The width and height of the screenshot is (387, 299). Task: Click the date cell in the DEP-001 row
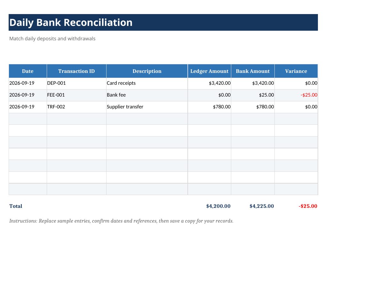28,83
